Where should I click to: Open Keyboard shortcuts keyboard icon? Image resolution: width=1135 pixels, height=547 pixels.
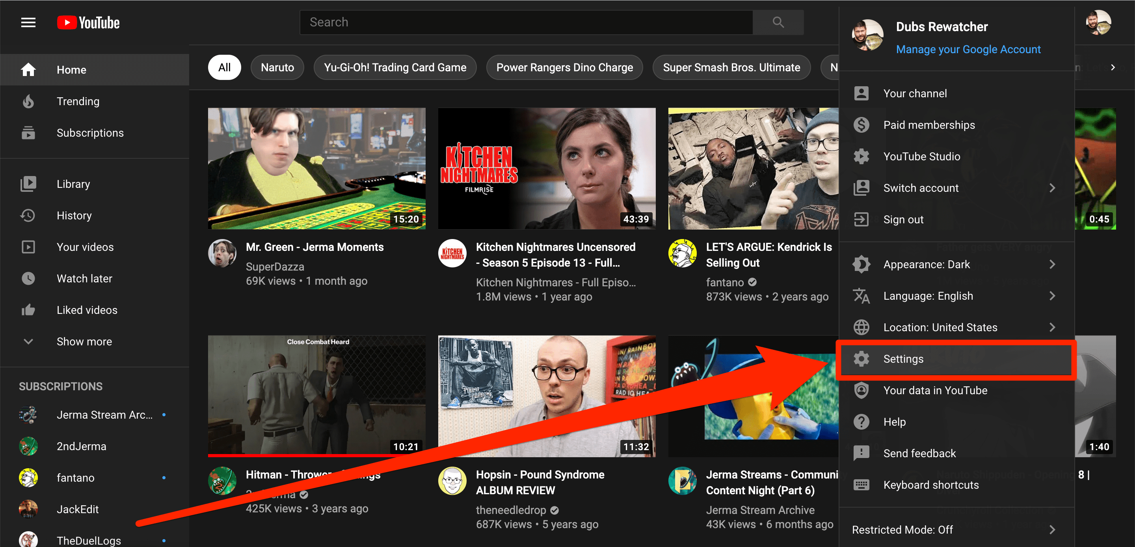861,485
